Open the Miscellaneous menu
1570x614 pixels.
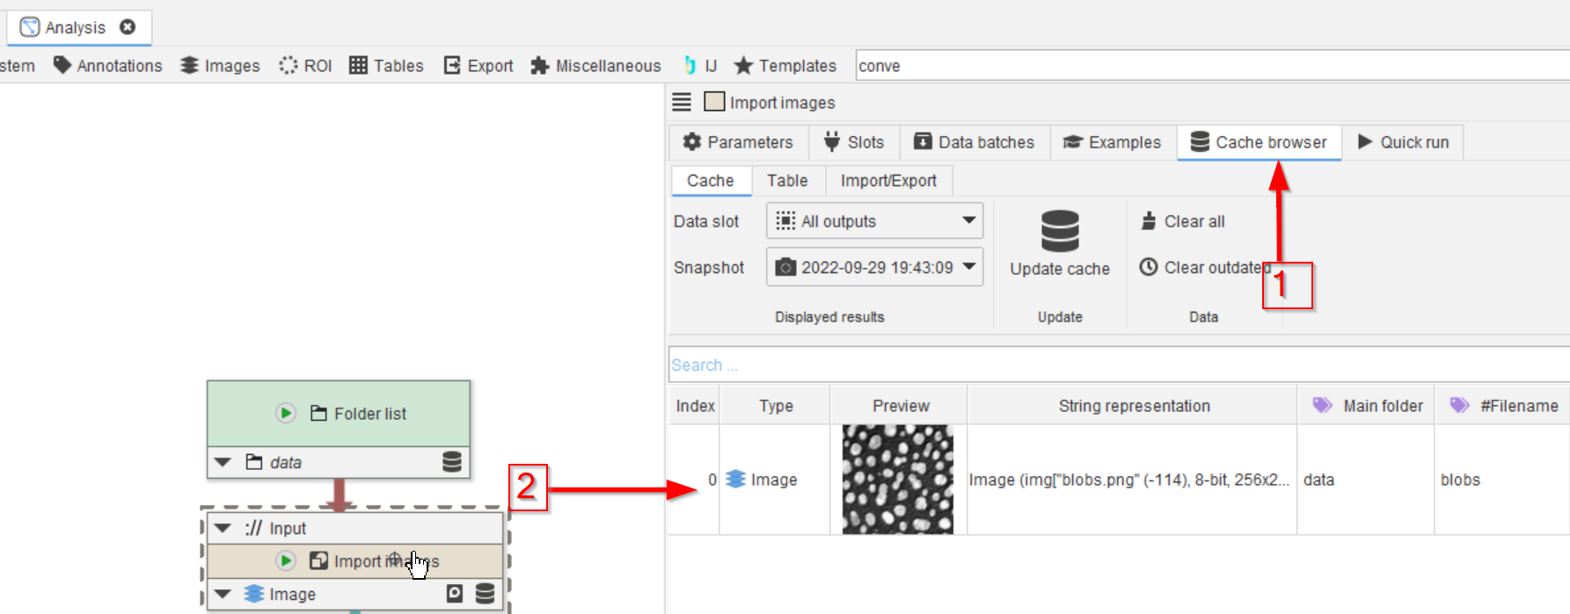point(595,66)
